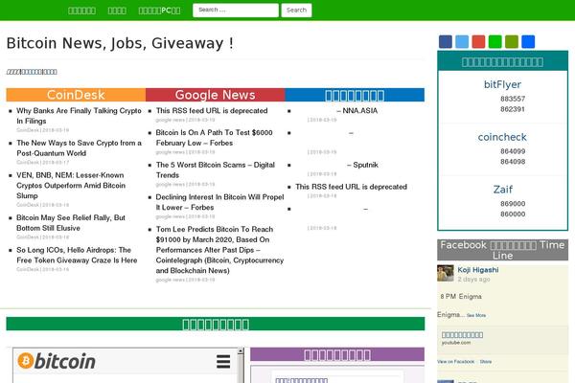Image resolution: width=575 pixels, height=383 pixels.
Task: Open 'The 5 Worst Bitcoin Scams' article
Action: coord(216,170)
